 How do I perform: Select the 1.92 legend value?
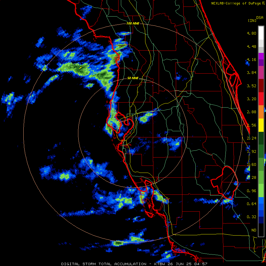coord(252,152)
